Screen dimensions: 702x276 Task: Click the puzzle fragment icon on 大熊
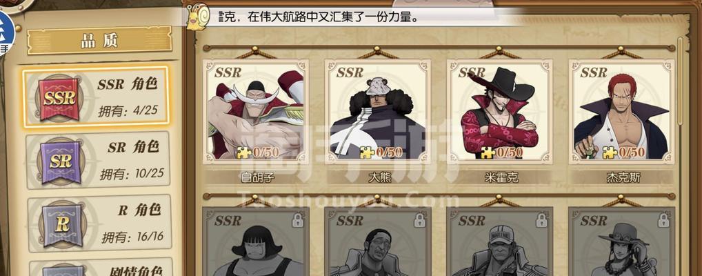click(367, 152)
